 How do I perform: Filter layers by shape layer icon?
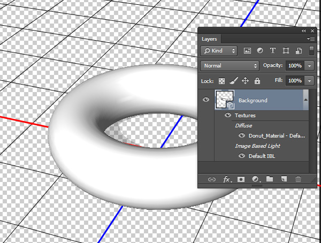[x=286, y=51]
